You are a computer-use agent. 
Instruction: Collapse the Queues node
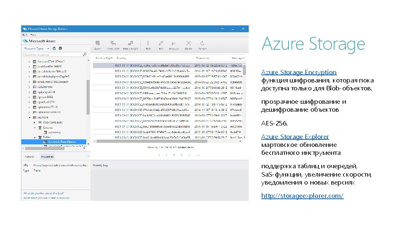[x=35, y=128]
